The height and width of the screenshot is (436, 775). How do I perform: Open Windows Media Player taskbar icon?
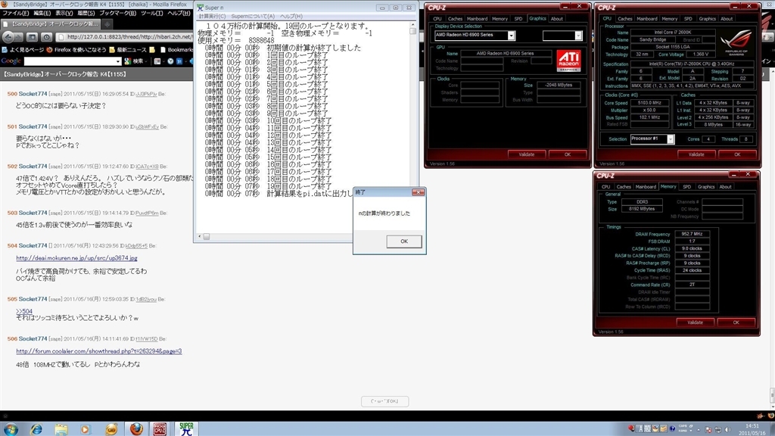(x=86, y=429)
